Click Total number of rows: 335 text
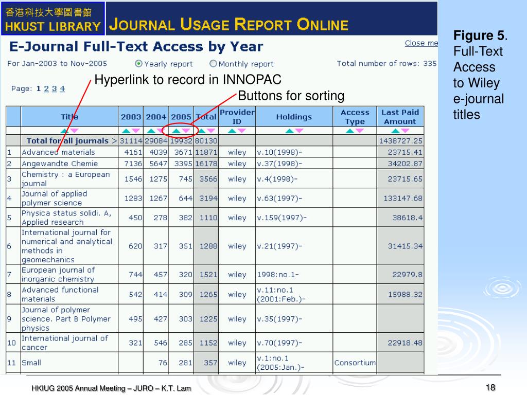The width and height of the screenshot is (527, 395). (387, 63)
